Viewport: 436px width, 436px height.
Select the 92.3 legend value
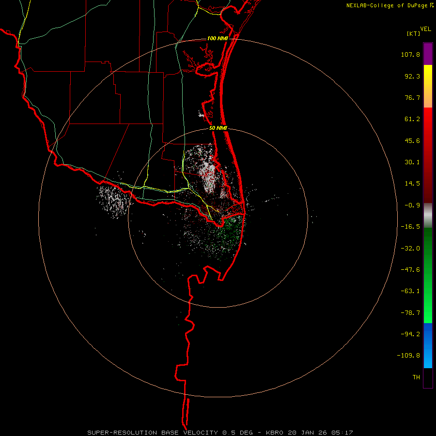coord(412,76)
